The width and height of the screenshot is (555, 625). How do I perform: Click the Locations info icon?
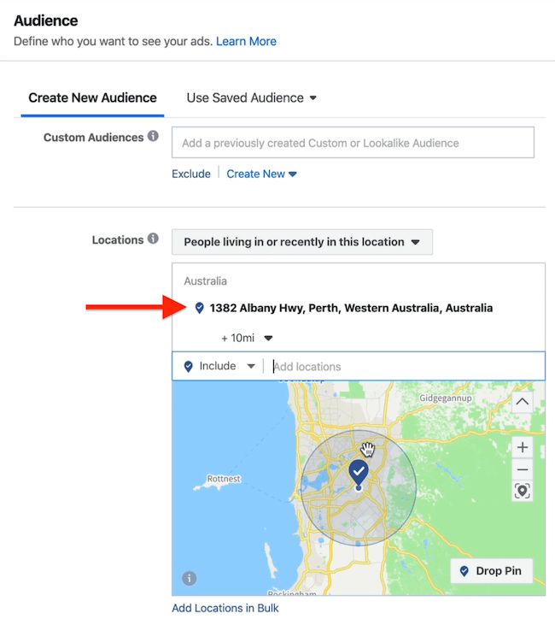point(153,239)
